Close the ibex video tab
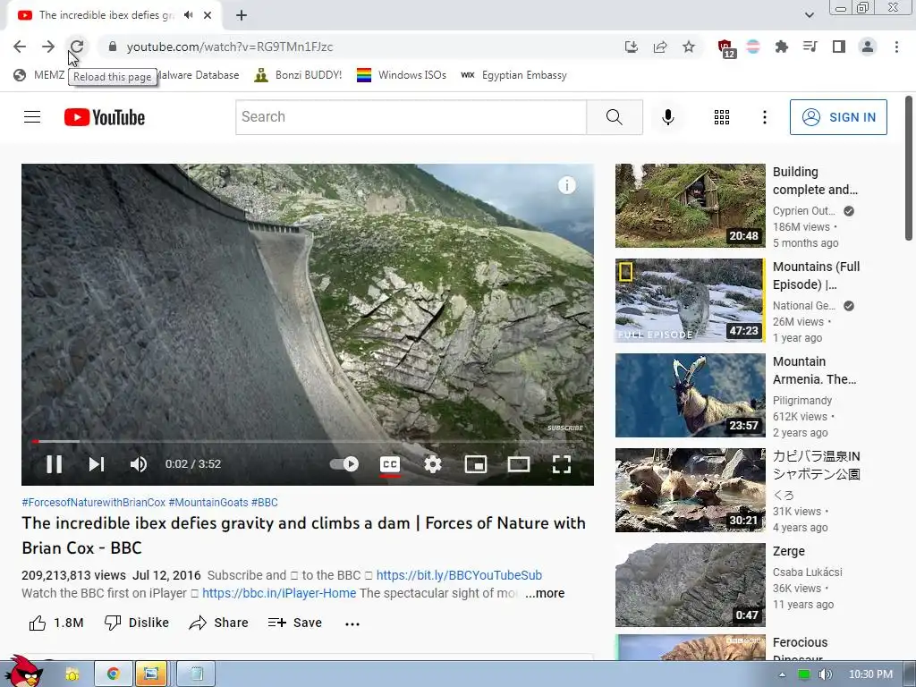The height and width of the screenshot is (687, 916). tap(208, 15)
